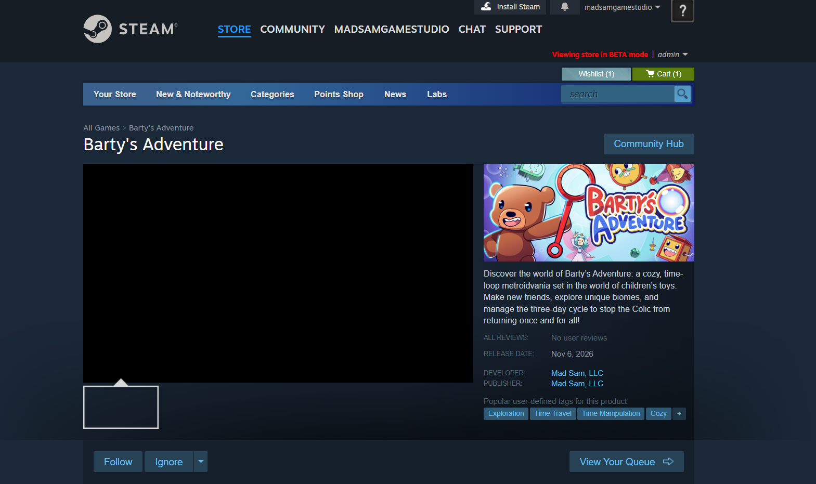Open the News tab

click(395, 94)
